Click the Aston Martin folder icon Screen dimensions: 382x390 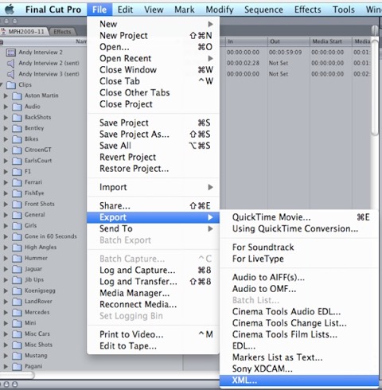click(x=17, y=96)
